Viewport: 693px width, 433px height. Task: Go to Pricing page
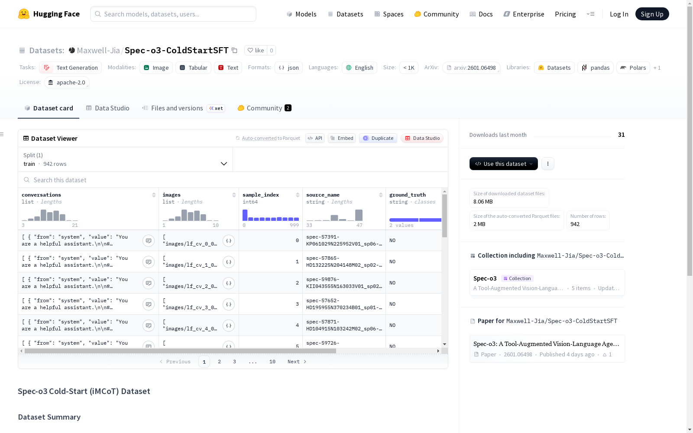tap(565, 14)
